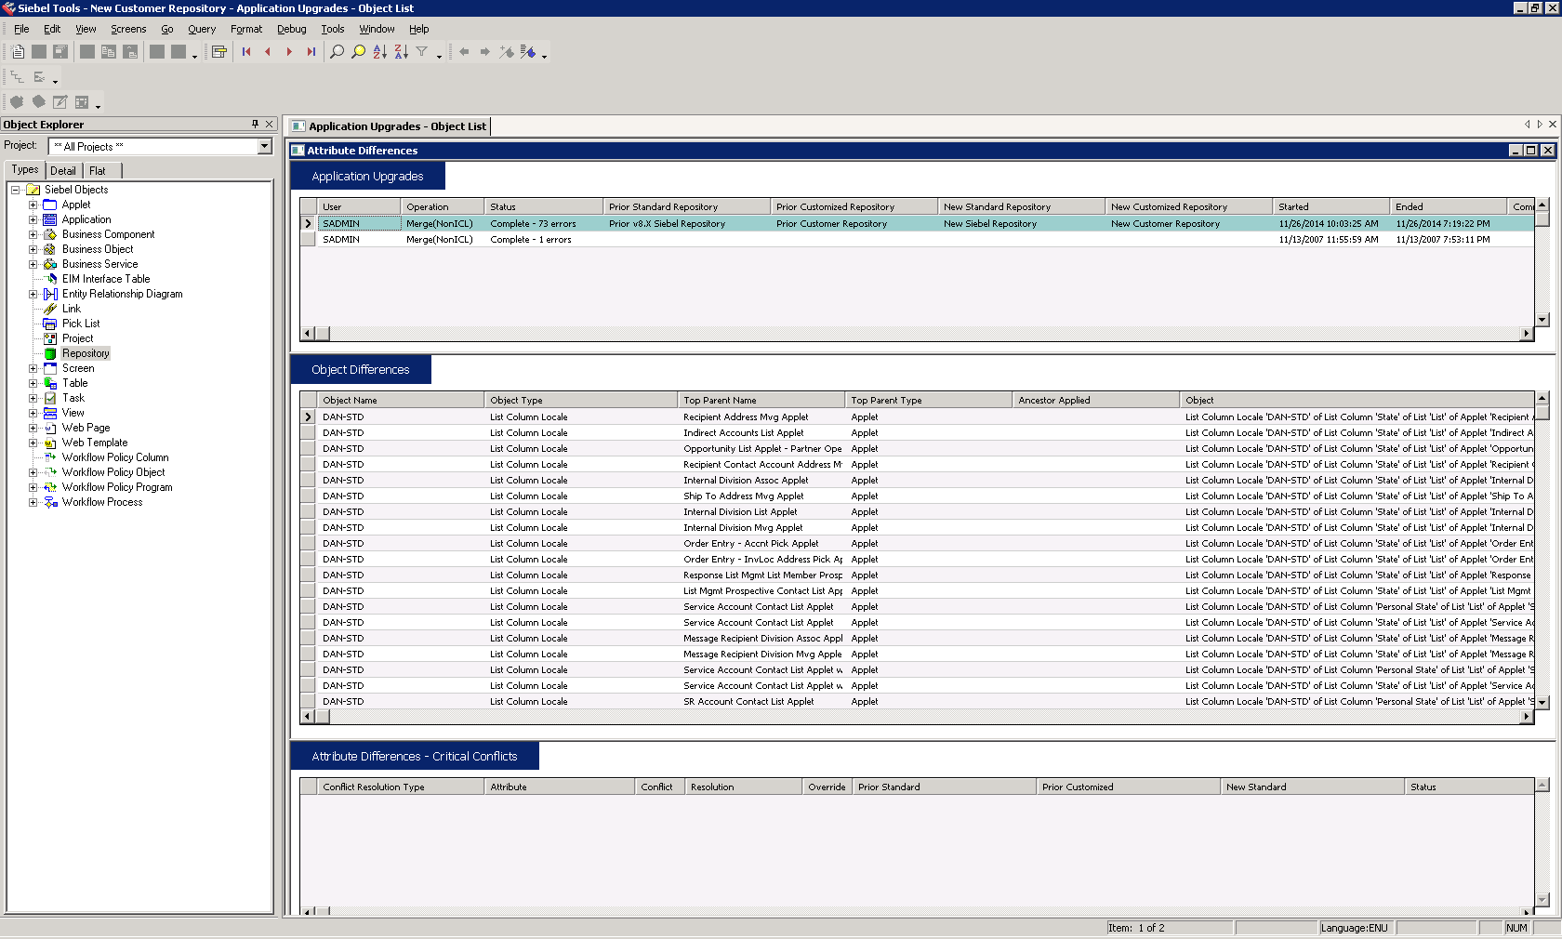The width and height of the screenshot is (1562, 939).
Task: Select the Workflow Policy Column item
Action: point(115,457)
